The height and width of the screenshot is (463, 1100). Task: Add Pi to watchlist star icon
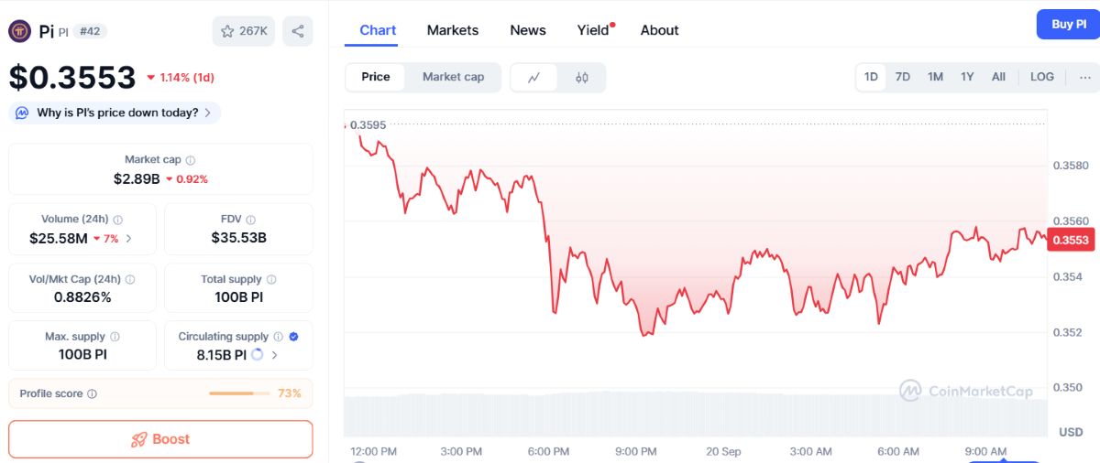227,31
